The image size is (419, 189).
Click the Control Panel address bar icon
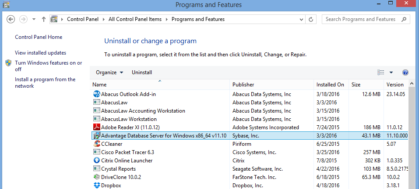54,19
